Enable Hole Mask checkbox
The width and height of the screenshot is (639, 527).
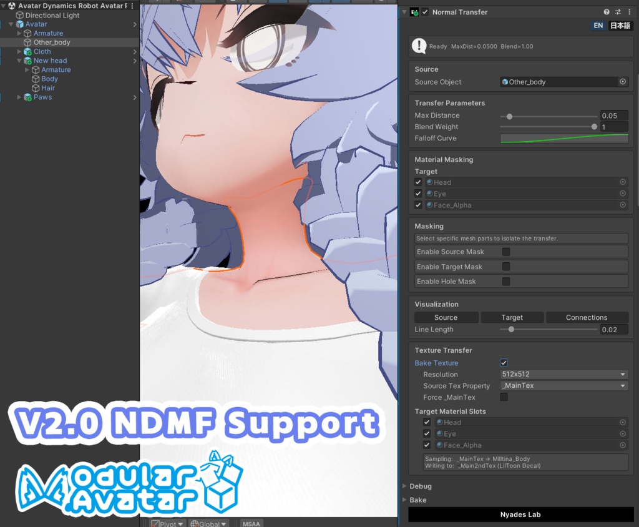point(506,281)
